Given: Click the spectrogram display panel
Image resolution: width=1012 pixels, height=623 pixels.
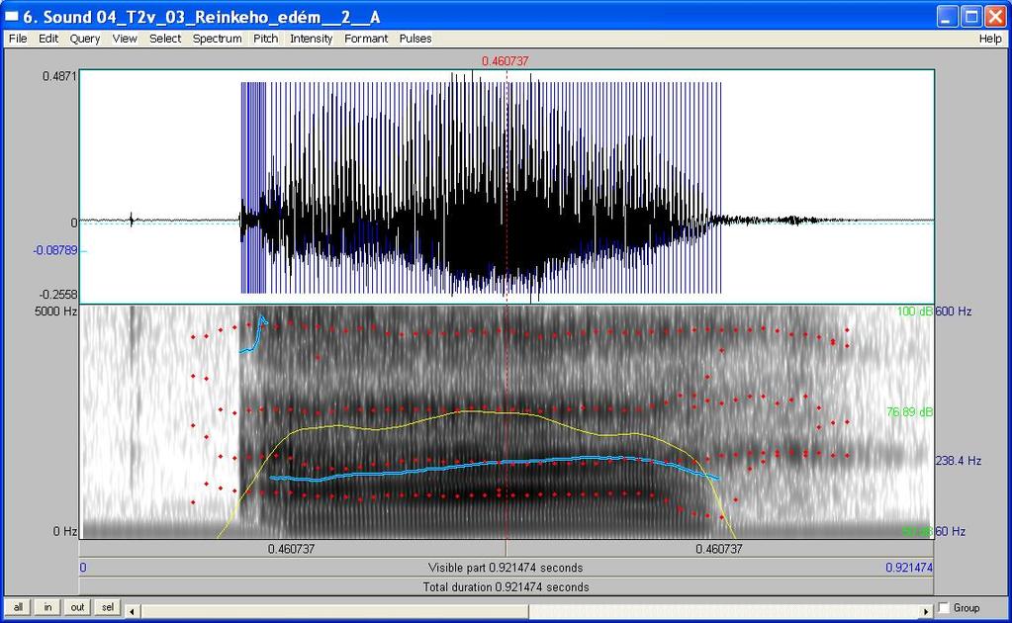Looking at the screenshot, I should click(x=506, y=422).
